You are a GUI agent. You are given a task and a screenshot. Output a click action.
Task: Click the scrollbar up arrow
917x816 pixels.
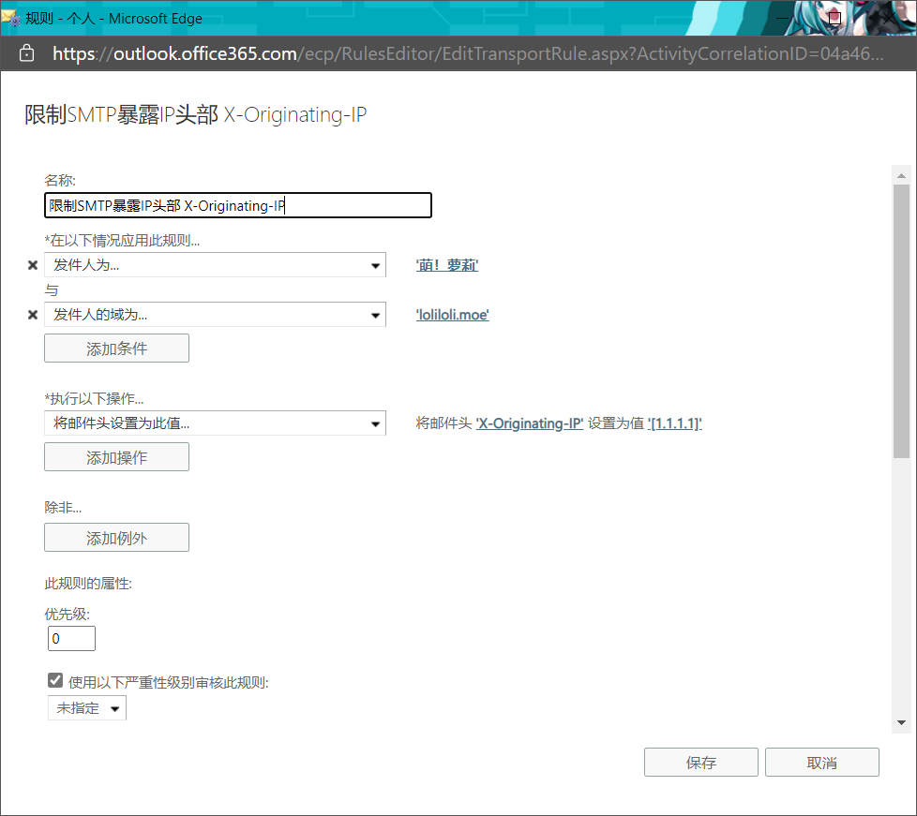click(901, 174)
